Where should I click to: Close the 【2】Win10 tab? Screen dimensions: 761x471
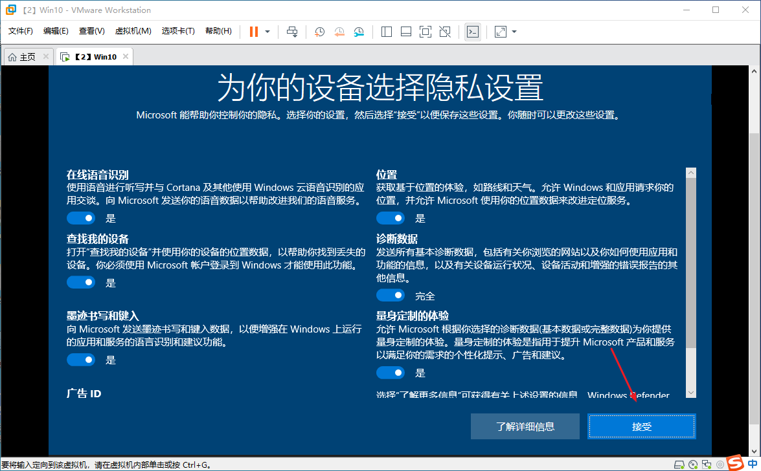coord(126,56)
